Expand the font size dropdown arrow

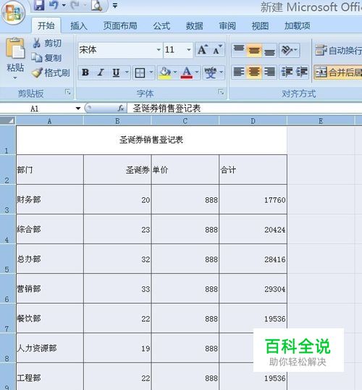click(x=188, y=50)
